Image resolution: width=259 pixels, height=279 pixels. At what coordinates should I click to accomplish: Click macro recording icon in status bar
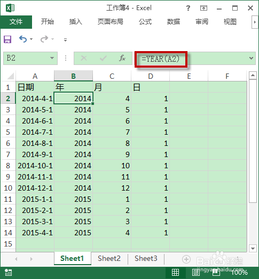point(8,273)
